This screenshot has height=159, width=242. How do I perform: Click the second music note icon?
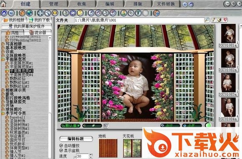coord(98,13)
